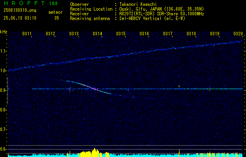Click the 0320 time marker
This screenshot has height=157, width=246.
pyautogui.click(x=238, y=33)
